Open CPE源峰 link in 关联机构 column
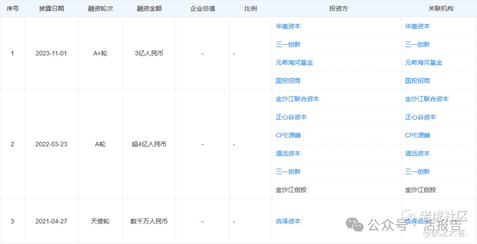The image size is (477, 244). 418,136
